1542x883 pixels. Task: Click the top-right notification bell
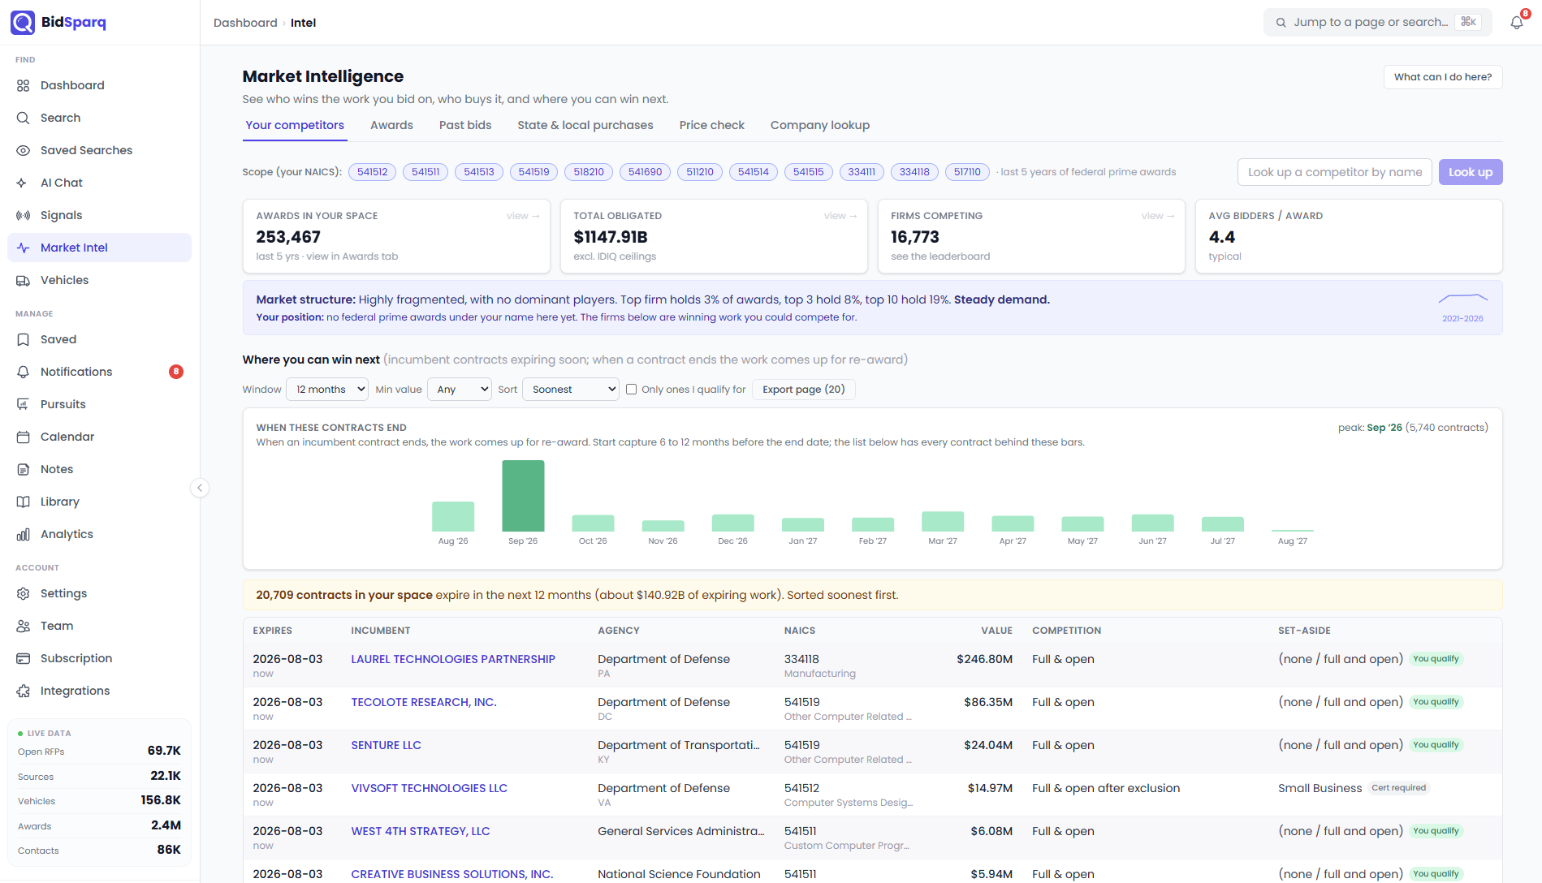[1516, 23]
